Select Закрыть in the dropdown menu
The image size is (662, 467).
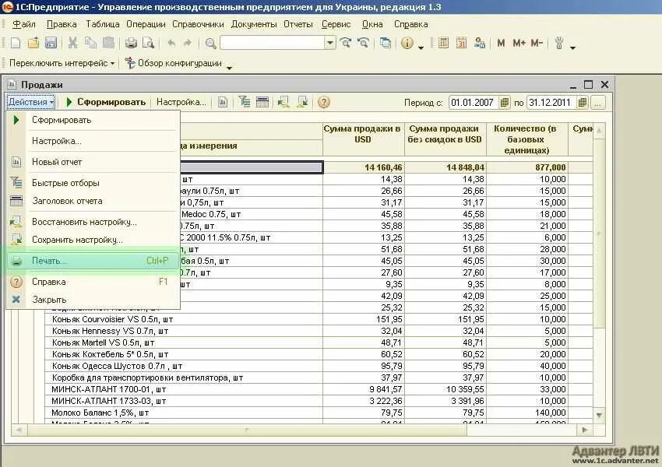click(93, 300)
